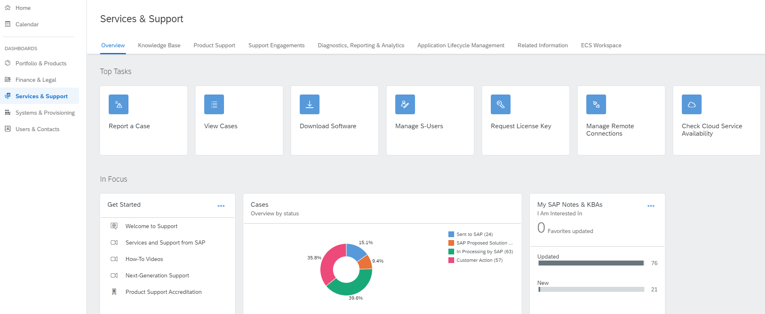
Task: Switch to Related Information tab
Action: pos(543,45)
